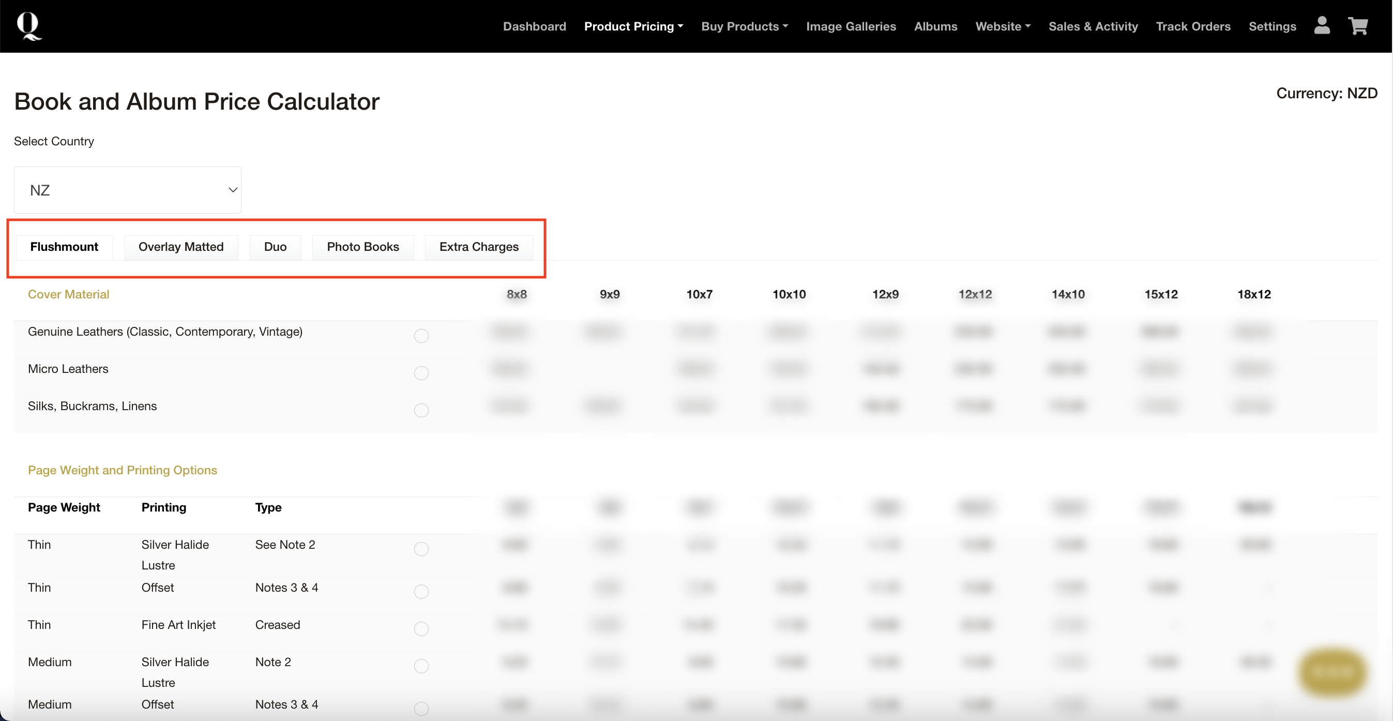Go to Dashboard

pos(534,26)
